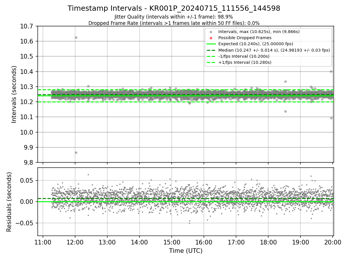Click the 9.8 y-axis tick label
Image resolution: width=348 pixels, height=261 pixels.
coord(29,162)
